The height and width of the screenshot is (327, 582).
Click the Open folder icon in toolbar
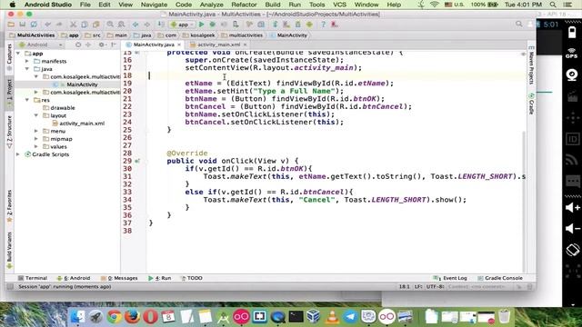pyautogui.click(x=11, y=25)
